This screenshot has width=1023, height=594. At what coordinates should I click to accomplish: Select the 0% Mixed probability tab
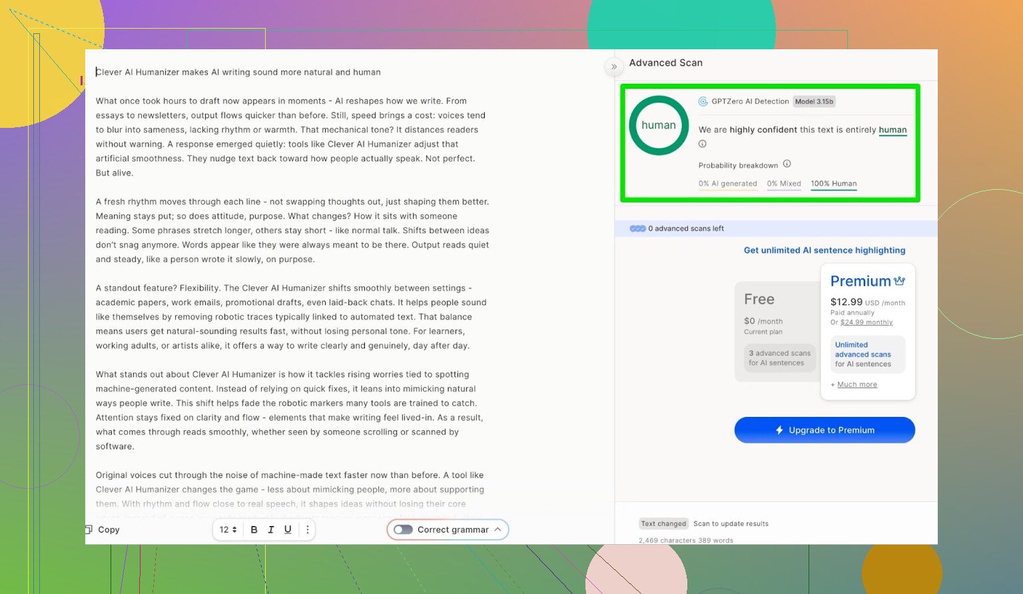coord(783,184)
